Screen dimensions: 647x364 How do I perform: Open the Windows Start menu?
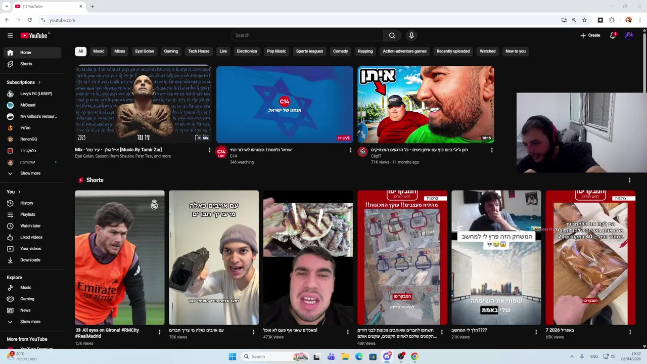233,356
